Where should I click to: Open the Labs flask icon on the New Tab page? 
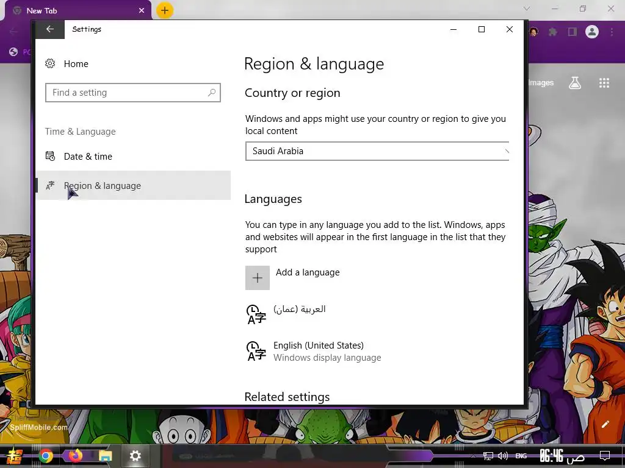tap(575, 83)
